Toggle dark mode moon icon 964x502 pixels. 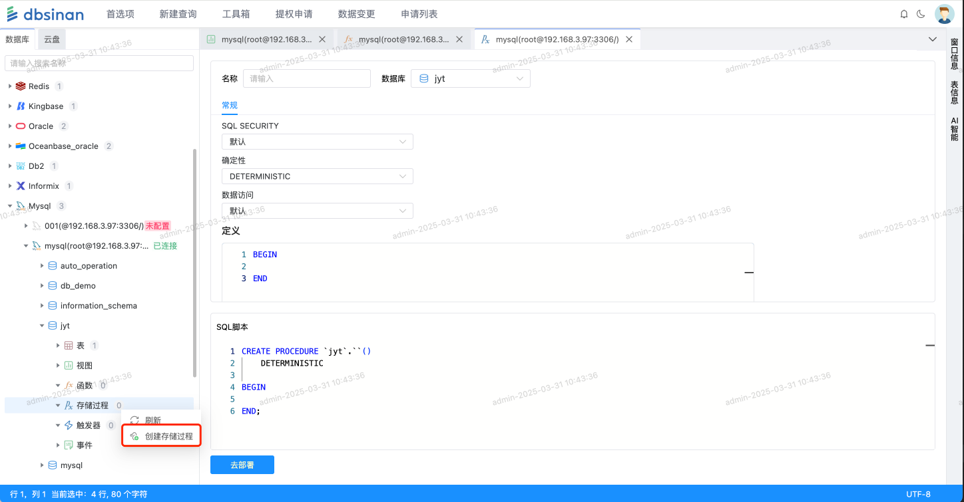click(x=921, y=14)
